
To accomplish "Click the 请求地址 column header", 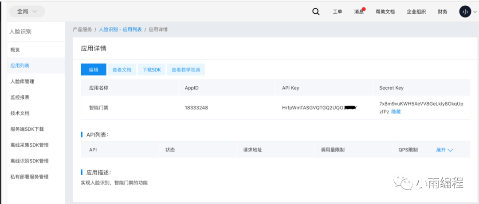I will pyautogui.click(x=253, y=150).
